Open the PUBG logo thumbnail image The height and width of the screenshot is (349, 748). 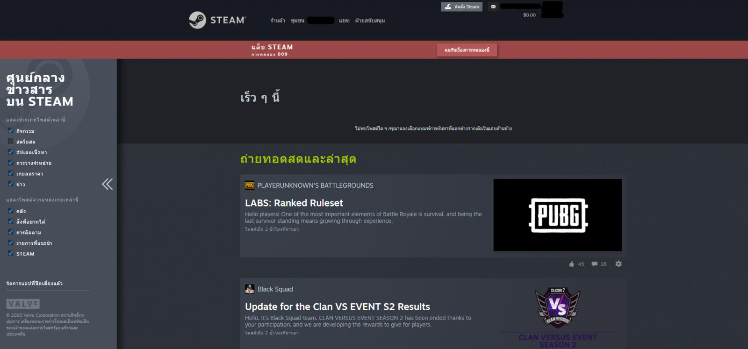(x=558, y=215)
